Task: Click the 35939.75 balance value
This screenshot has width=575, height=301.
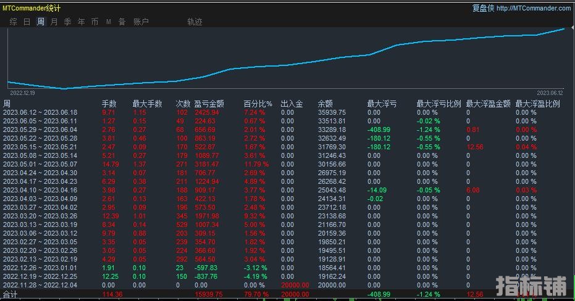Action: point(332,112)
